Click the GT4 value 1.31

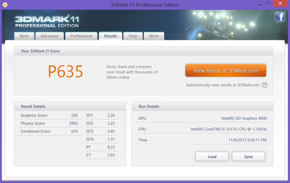point(111,139)
